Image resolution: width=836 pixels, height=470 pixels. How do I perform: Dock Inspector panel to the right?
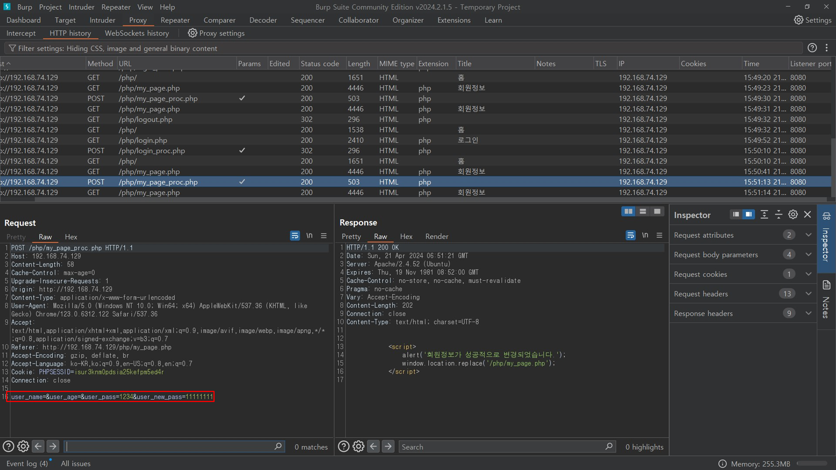tap(749, 215)
